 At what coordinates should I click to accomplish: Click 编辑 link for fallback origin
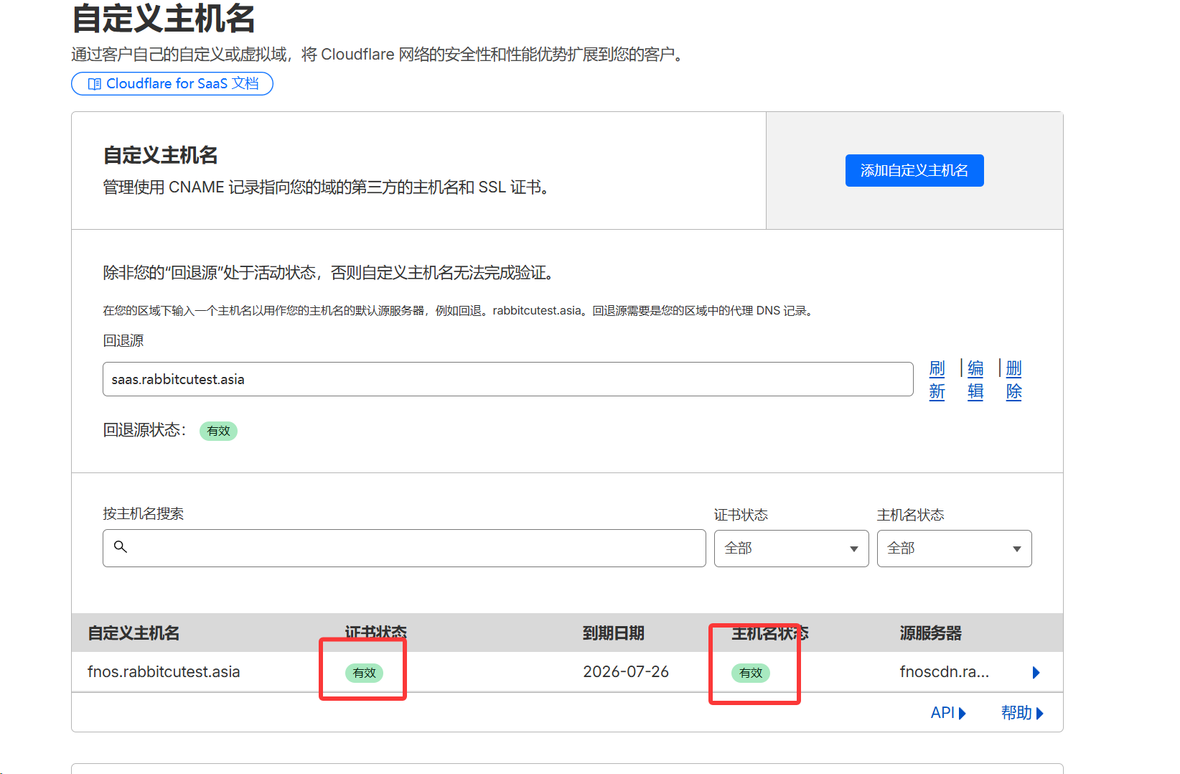tap(975, 380)
